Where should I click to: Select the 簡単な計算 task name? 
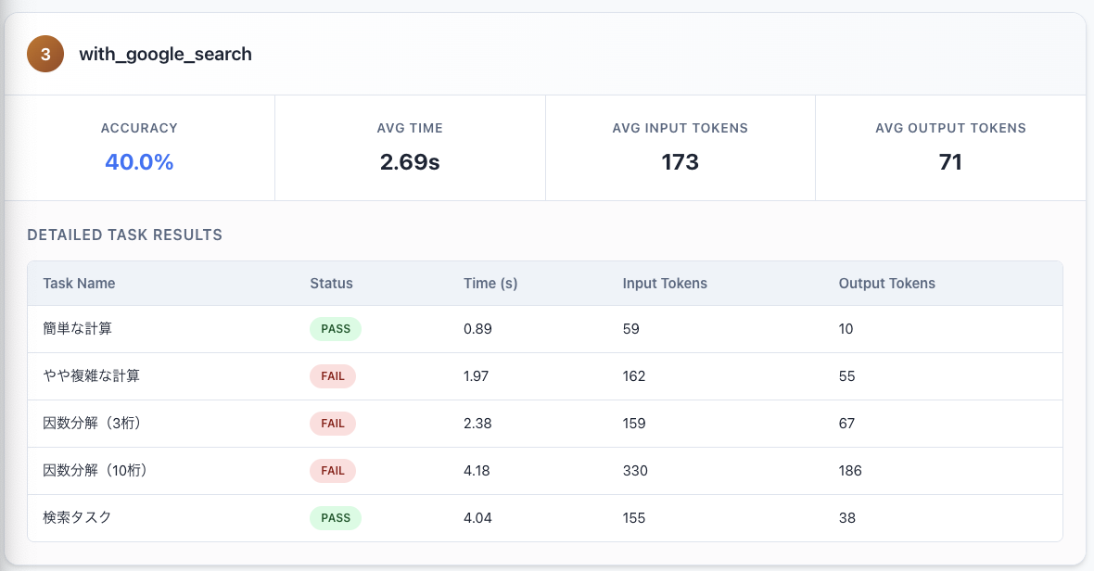(78, 329)
